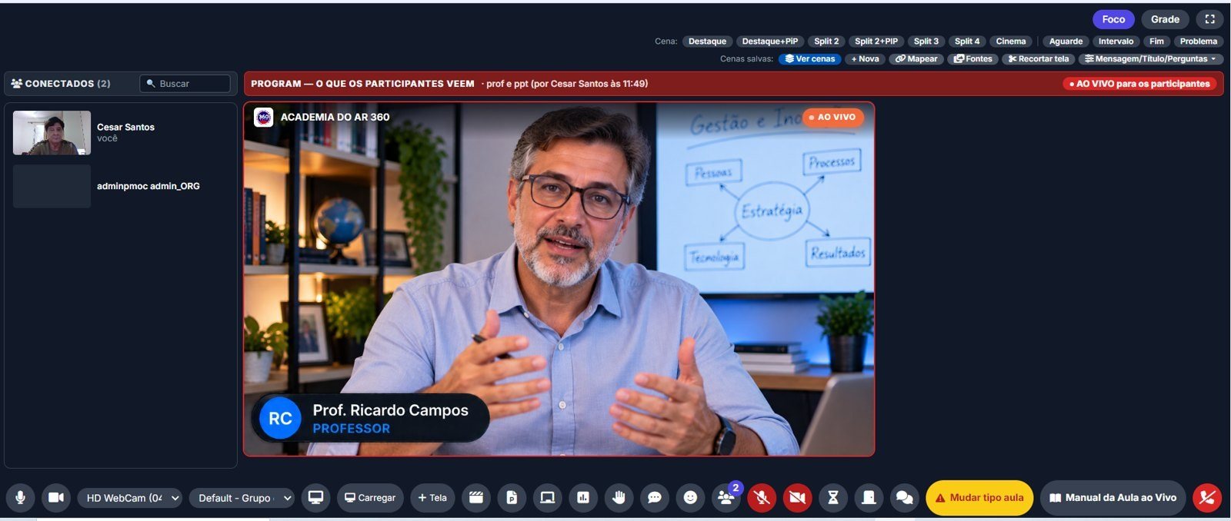Click the clapperboard video icon

pyautogui.click(x=476, y=498)
